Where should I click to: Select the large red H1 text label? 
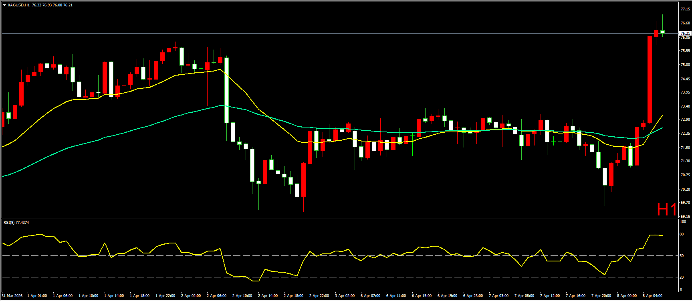pos(667,209)
